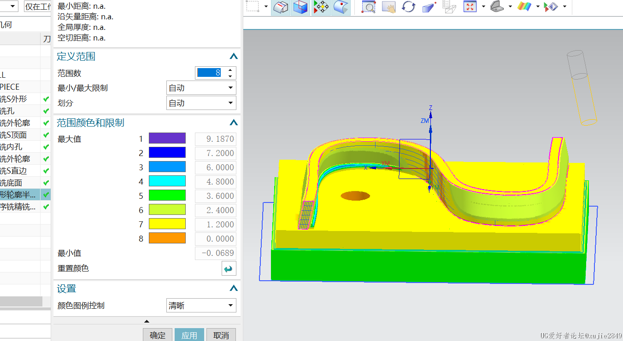Toggle the snap-to-face view icon
Image resolution: width=623 pixels, height=341 pixels.
(281, 7)
